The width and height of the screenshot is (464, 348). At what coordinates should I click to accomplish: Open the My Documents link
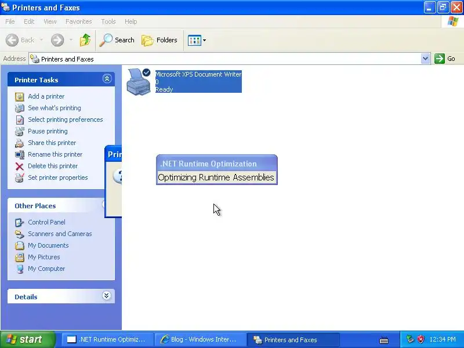(48, 245)
